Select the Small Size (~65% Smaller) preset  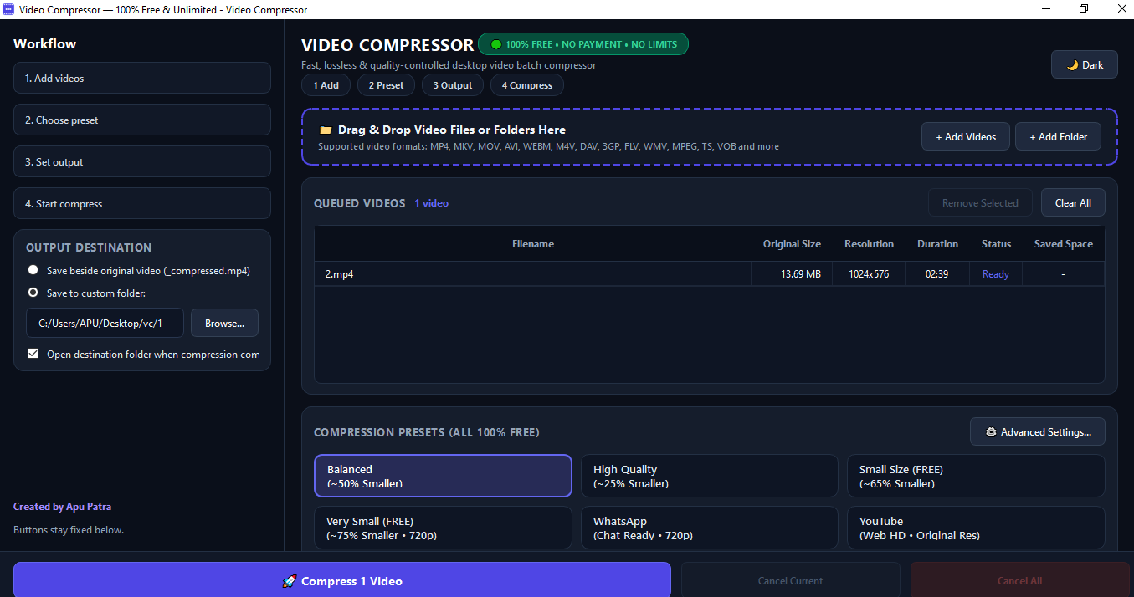(976, 476)
